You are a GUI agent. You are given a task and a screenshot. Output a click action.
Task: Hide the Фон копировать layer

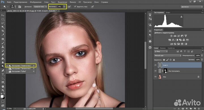pos(155,71)
